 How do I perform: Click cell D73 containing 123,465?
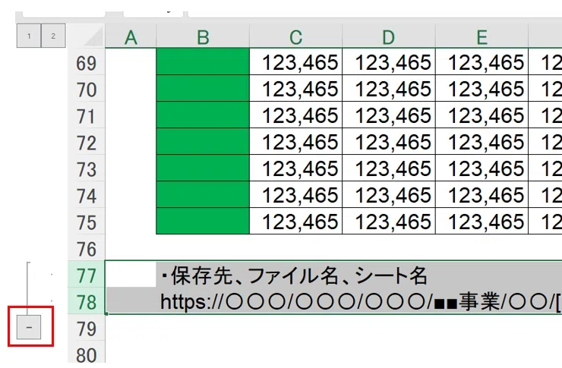pyautogui.click(x=389, y=168)
